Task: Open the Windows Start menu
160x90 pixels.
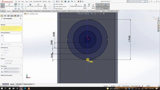Action: click(2, 88)
